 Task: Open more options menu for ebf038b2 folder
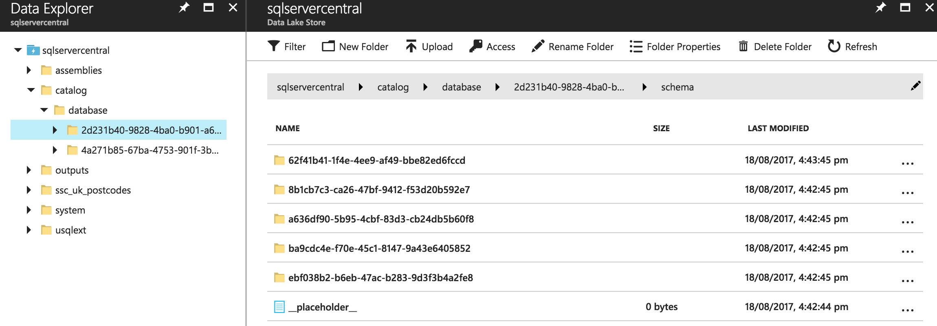point(907,281)
